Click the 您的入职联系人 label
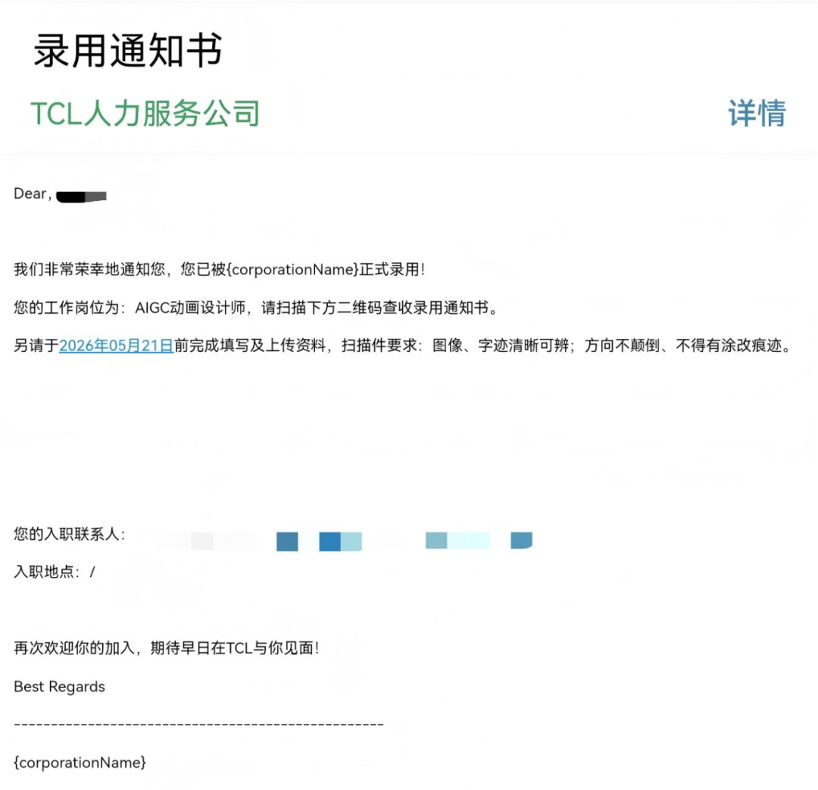This screenshot has width=818, height=790. [70, 535]
